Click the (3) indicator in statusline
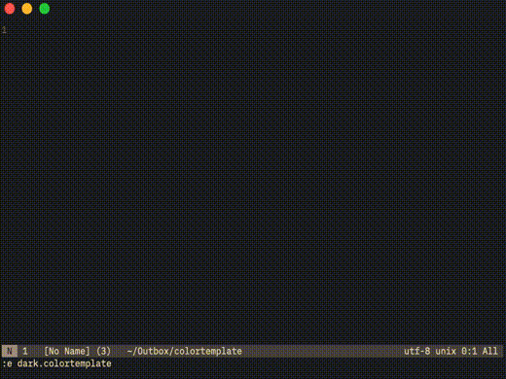Viewport: 506px width, 379px height. (x=103, y=351)
